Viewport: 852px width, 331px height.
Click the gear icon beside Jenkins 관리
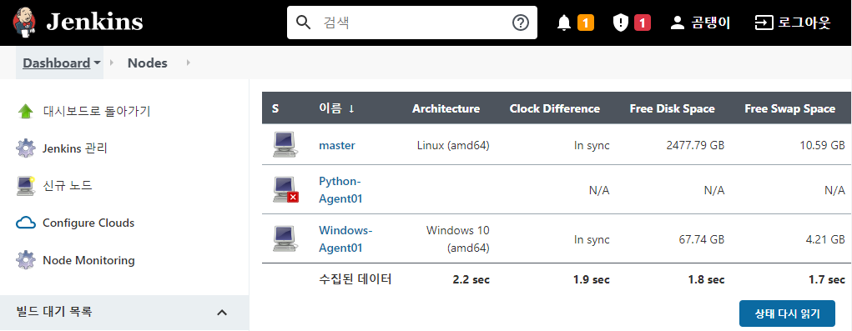tap(26, 148)
